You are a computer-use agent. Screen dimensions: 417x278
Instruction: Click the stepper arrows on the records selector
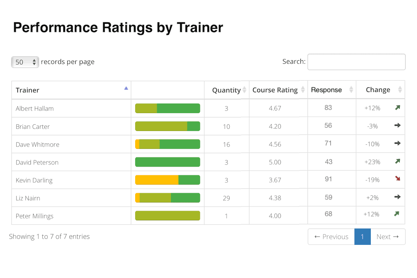click(x=35, y=62)
